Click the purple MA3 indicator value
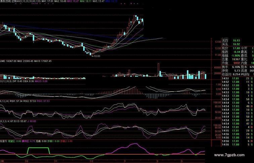 pyautogui.click(x=73, y=1)
